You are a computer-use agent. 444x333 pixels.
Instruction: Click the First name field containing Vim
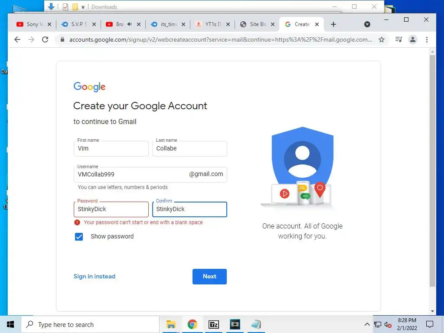[x=111, y=149]
